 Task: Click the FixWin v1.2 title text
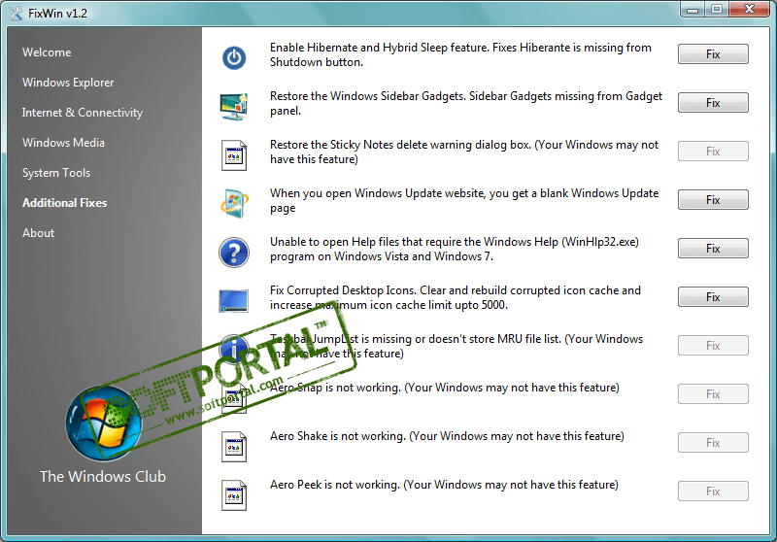coord(57,14)
